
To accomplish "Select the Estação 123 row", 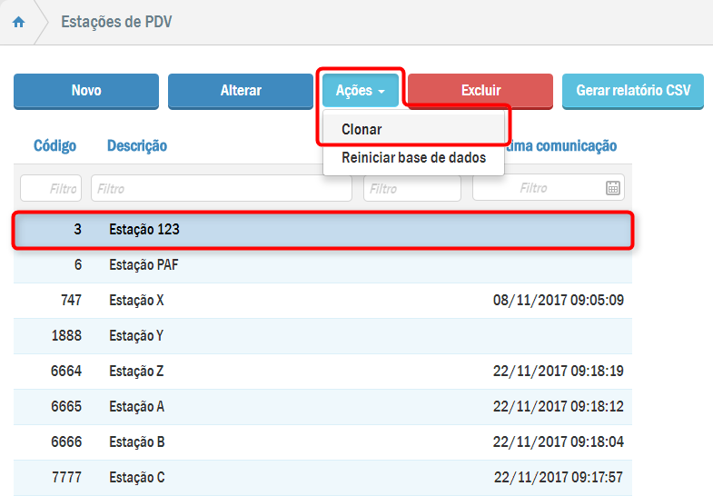I will [x=322, y=230].
